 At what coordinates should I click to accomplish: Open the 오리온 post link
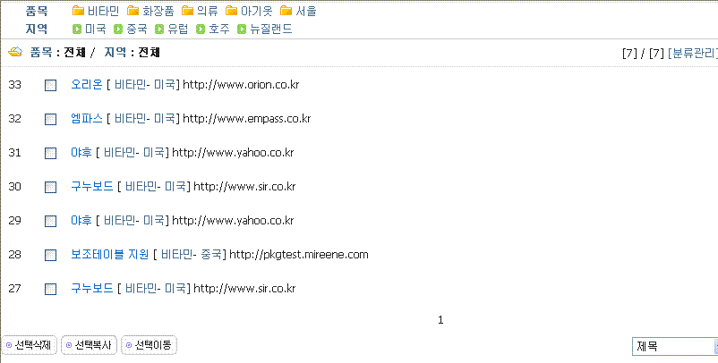pos(86,85)
